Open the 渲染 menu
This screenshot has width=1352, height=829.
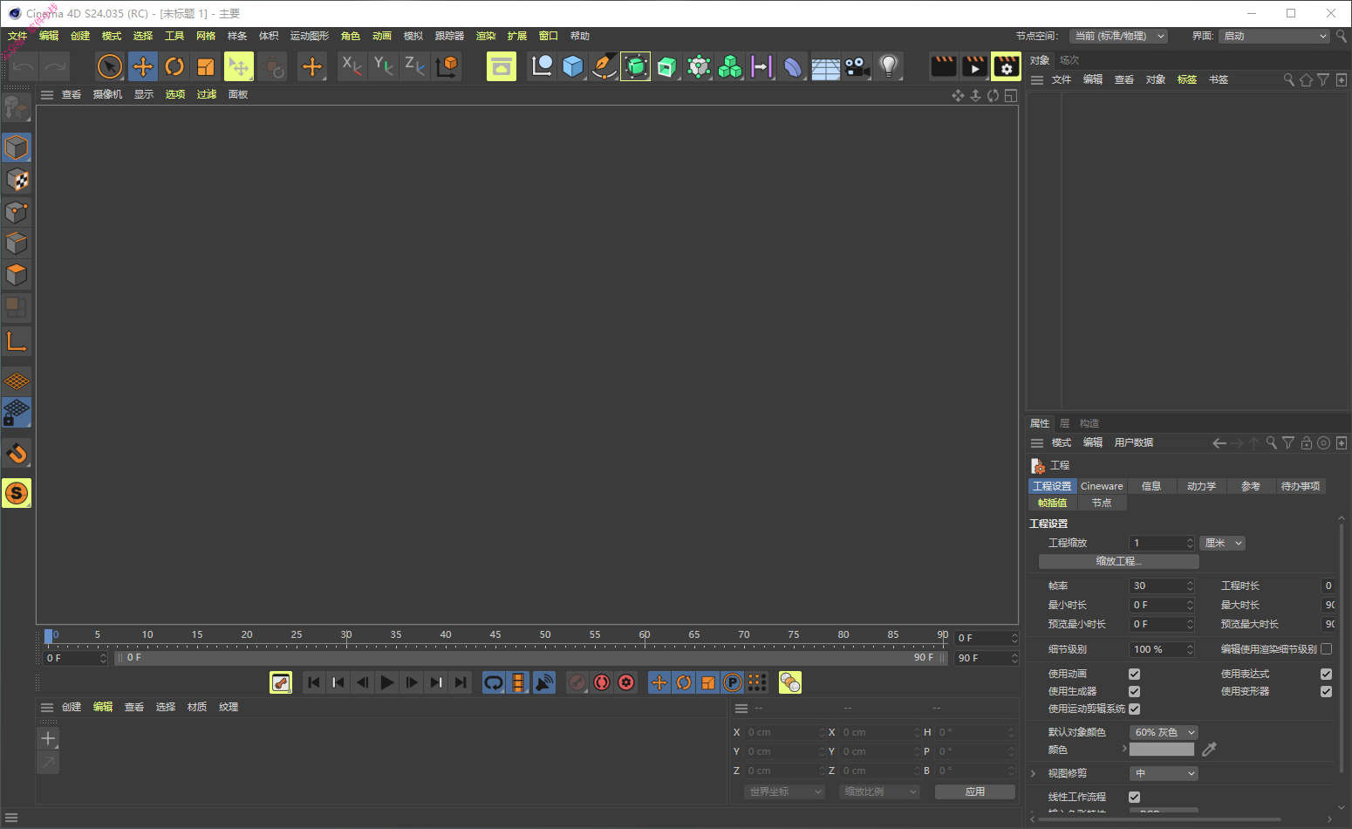point(486,36)
